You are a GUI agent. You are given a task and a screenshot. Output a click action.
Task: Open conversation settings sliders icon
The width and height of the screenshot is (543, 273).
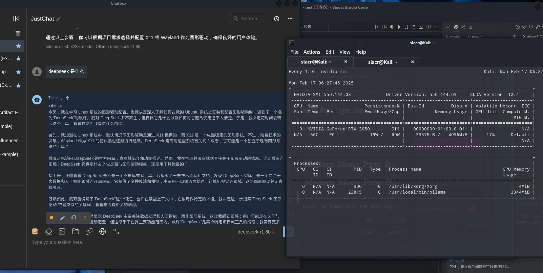[116, 231]
